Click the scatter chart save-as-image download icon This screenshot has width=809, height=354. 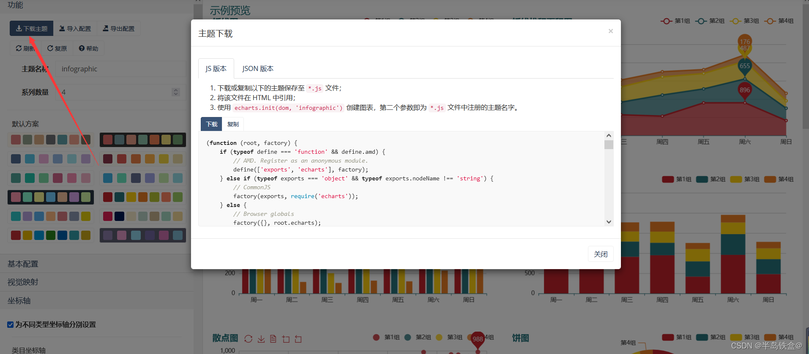click(x=261, y=339)
